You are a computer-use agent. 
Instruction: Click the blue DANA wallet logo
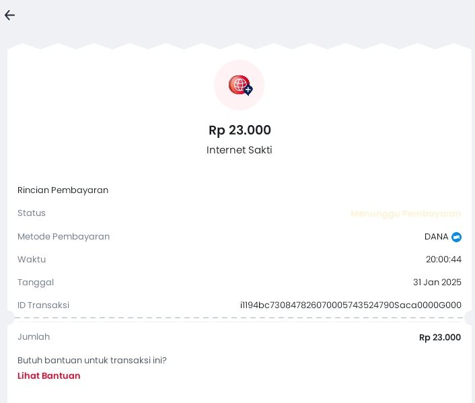[x=456, y=237]
